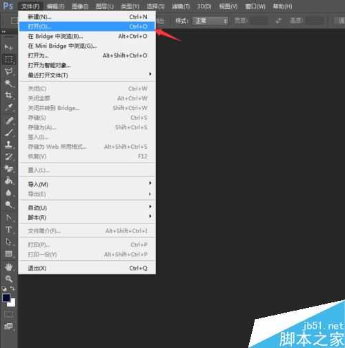Viewport: 345px width, 348px height.
Task: Open the 滤镜(T) menu
Action: [181, 6]
